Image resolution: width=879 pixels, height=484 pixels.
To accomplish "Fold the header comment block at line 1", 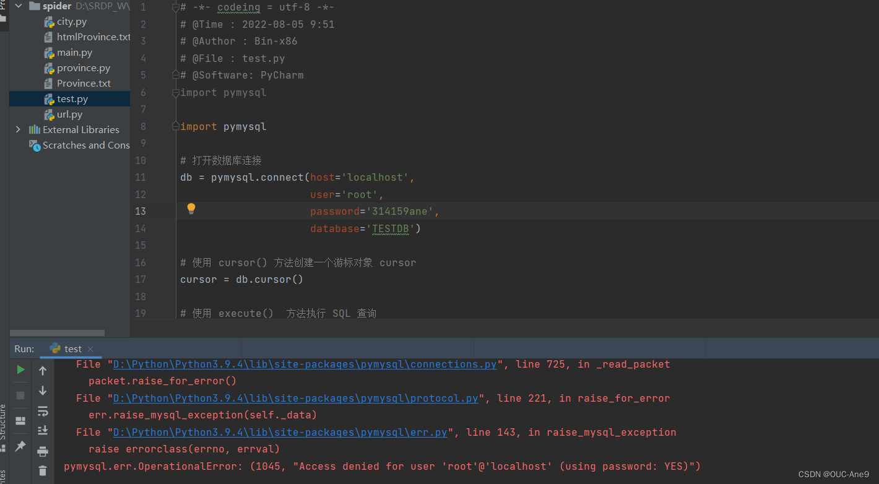I will tap(176, 7).
